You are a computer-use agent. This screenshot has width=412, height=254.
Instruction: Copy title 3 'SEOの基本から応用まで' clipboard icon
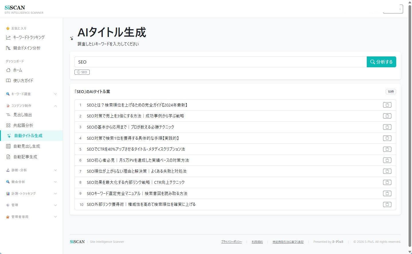387,127
